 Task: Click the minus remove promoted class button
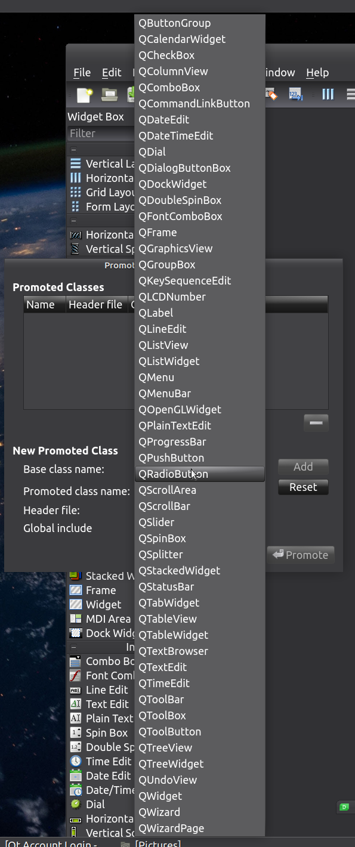(x=316, y=423)
